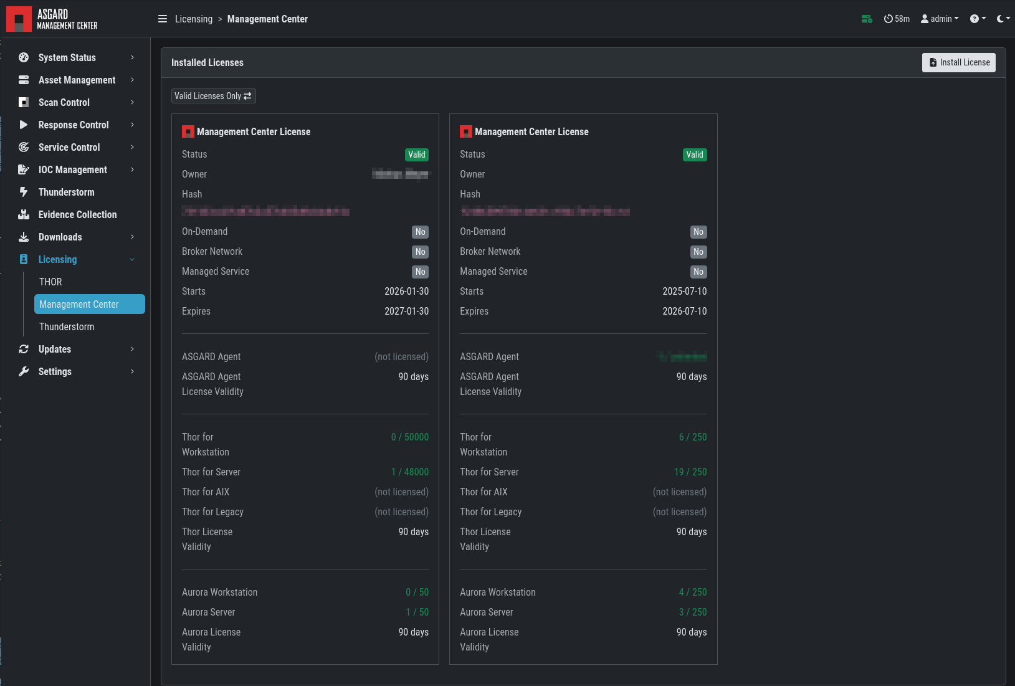The width and height of the screenshot is (1015, 686).
Task: Expand the Updates chevron
Action: coord(132,349)
